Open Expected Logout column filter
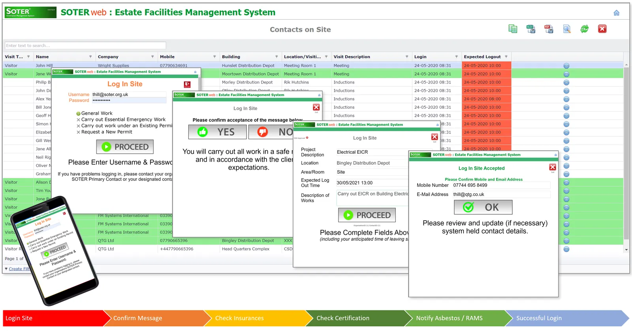 pyautogui.click(x=506, y=57)
